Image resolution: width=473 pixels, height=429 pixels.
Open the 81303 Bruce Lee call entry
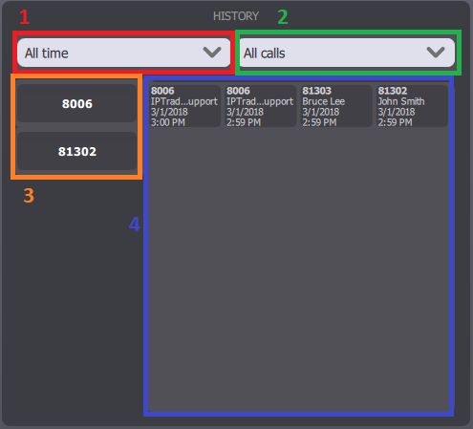(336, 106)
